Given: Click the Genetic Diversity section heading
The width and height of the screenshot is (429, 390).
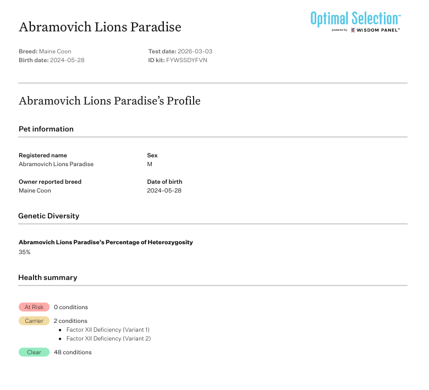Looking at the screenshot, I should coord(49,216).
